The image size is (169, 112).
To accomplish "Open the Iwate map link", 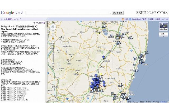I will tap(15, 98).
